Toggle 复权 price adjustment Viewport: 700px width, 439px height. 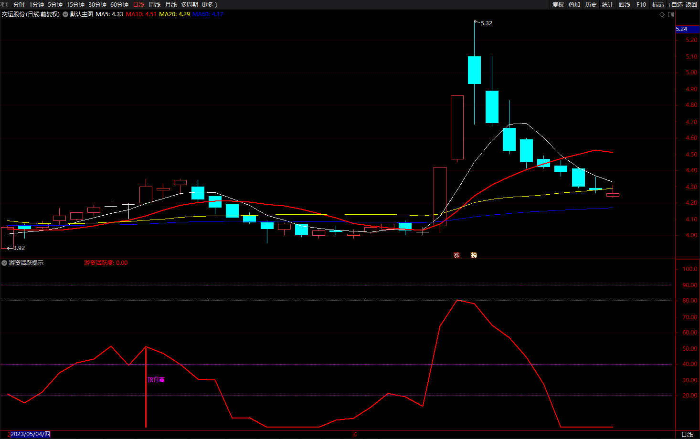[558, 4]
